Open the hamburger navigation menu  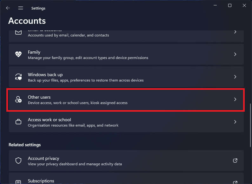[x=21, y=8]
